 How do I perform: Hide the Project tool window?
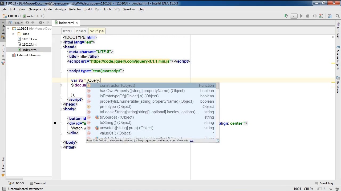[48, 23]
